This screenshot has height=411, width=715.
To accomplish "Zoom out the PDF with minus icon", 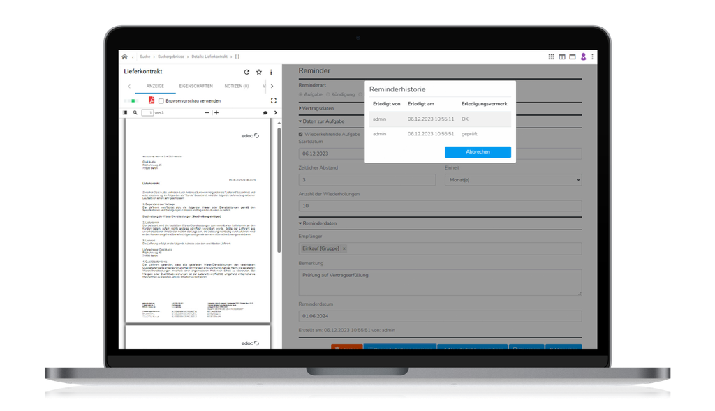I will point(207,112).
